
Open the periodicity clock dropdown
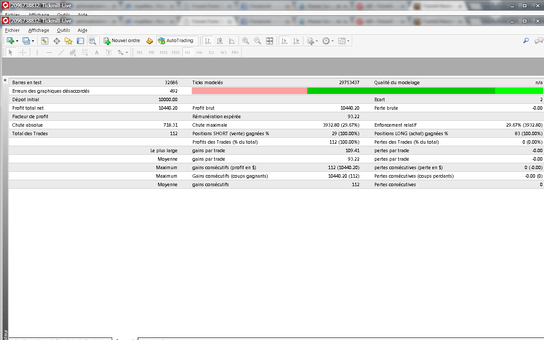pos(328,41)
